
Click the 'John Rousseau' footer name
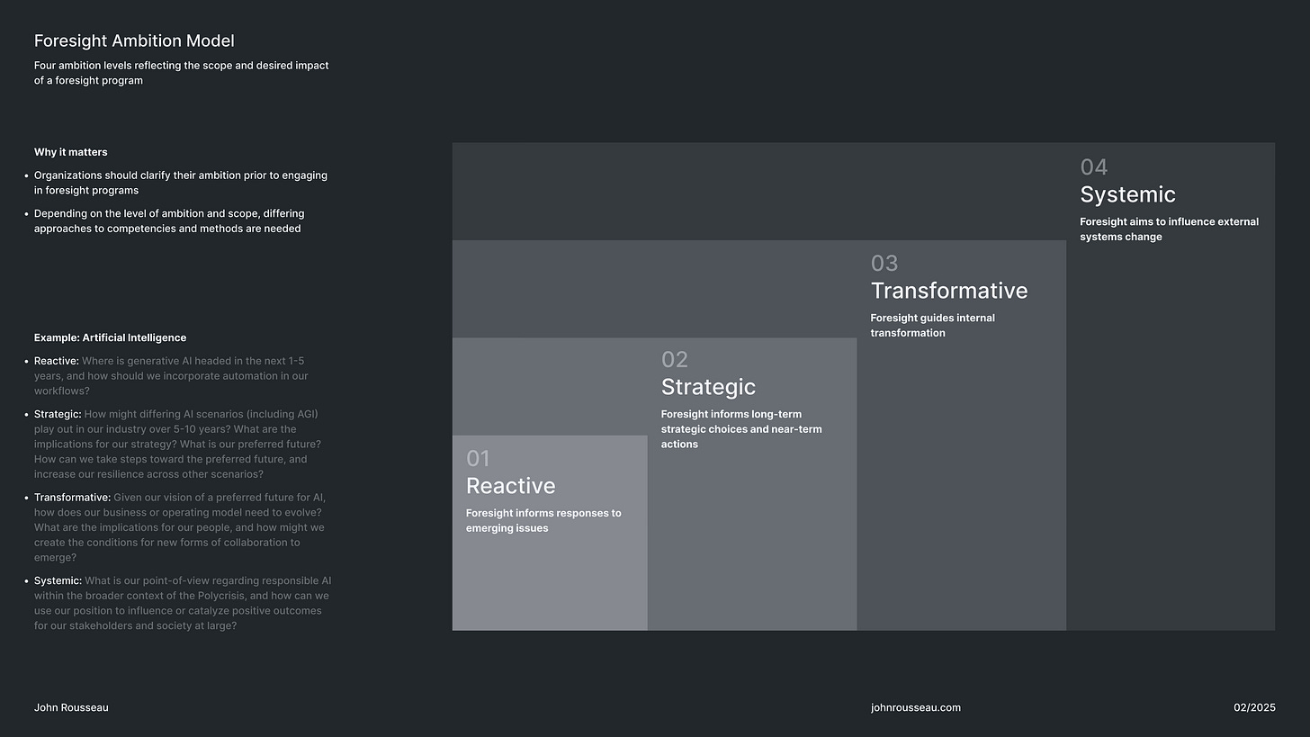(x=71, y=707)
